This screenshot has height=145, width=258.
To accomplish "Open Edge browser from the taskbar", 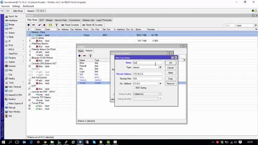I will point(31,142).
